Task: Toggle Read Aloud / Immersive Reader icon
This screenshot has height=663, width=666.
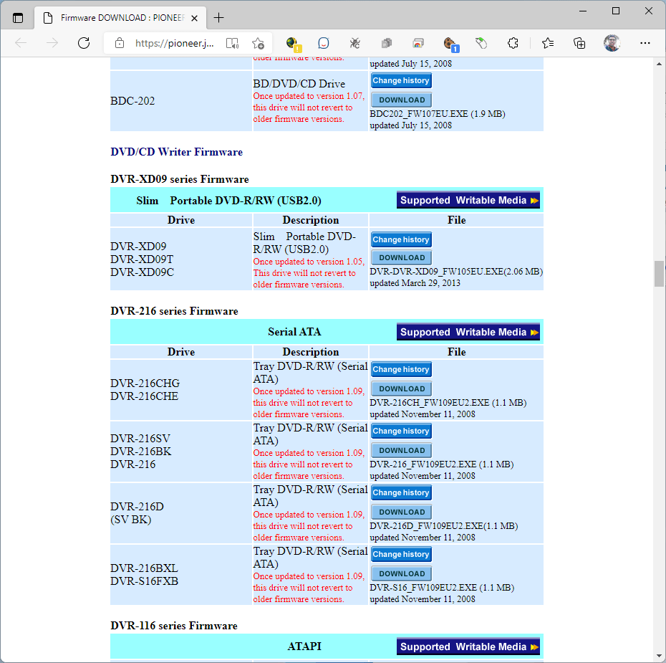Action: [x=232, y=43]
